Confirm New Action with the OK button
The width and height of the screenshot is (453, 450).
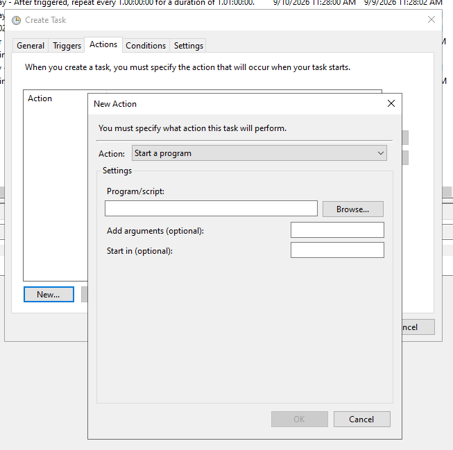299,419
